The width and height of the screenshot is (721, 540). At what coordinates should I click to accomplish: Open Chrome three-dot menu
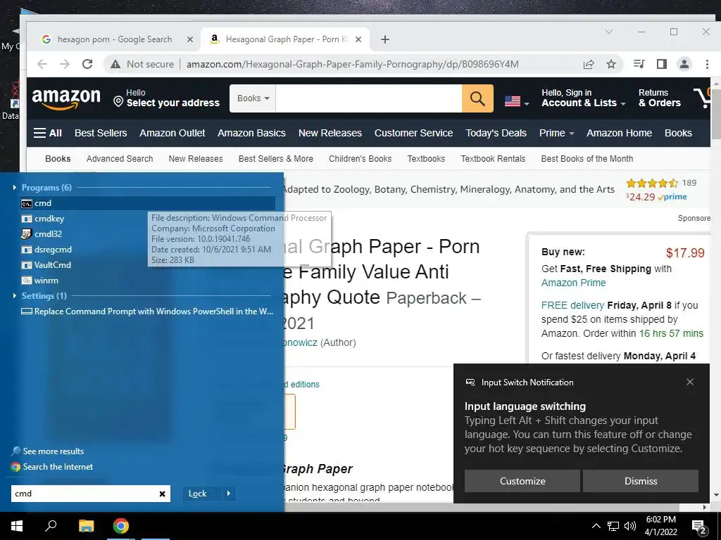pyautogui.click(x=707, y=64)
